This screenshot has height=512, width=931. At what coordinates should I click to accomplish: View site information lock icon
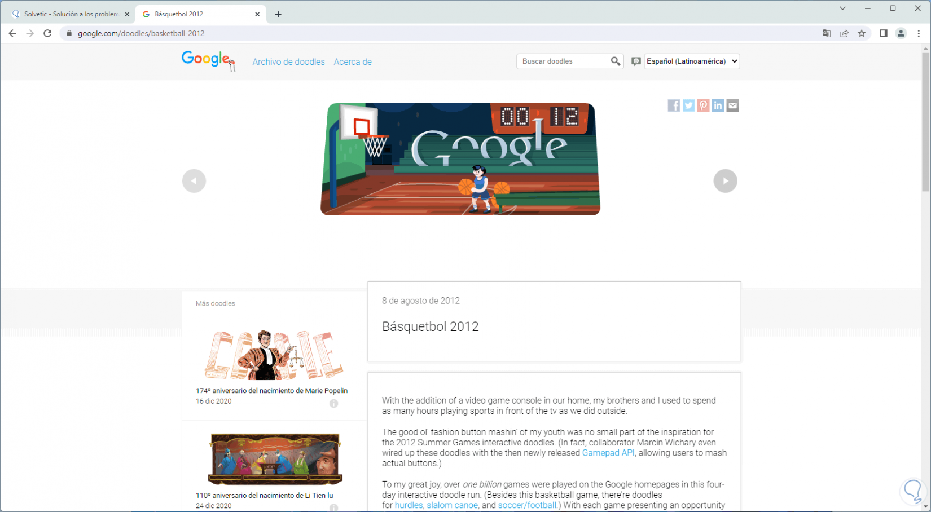pos(69,33)
